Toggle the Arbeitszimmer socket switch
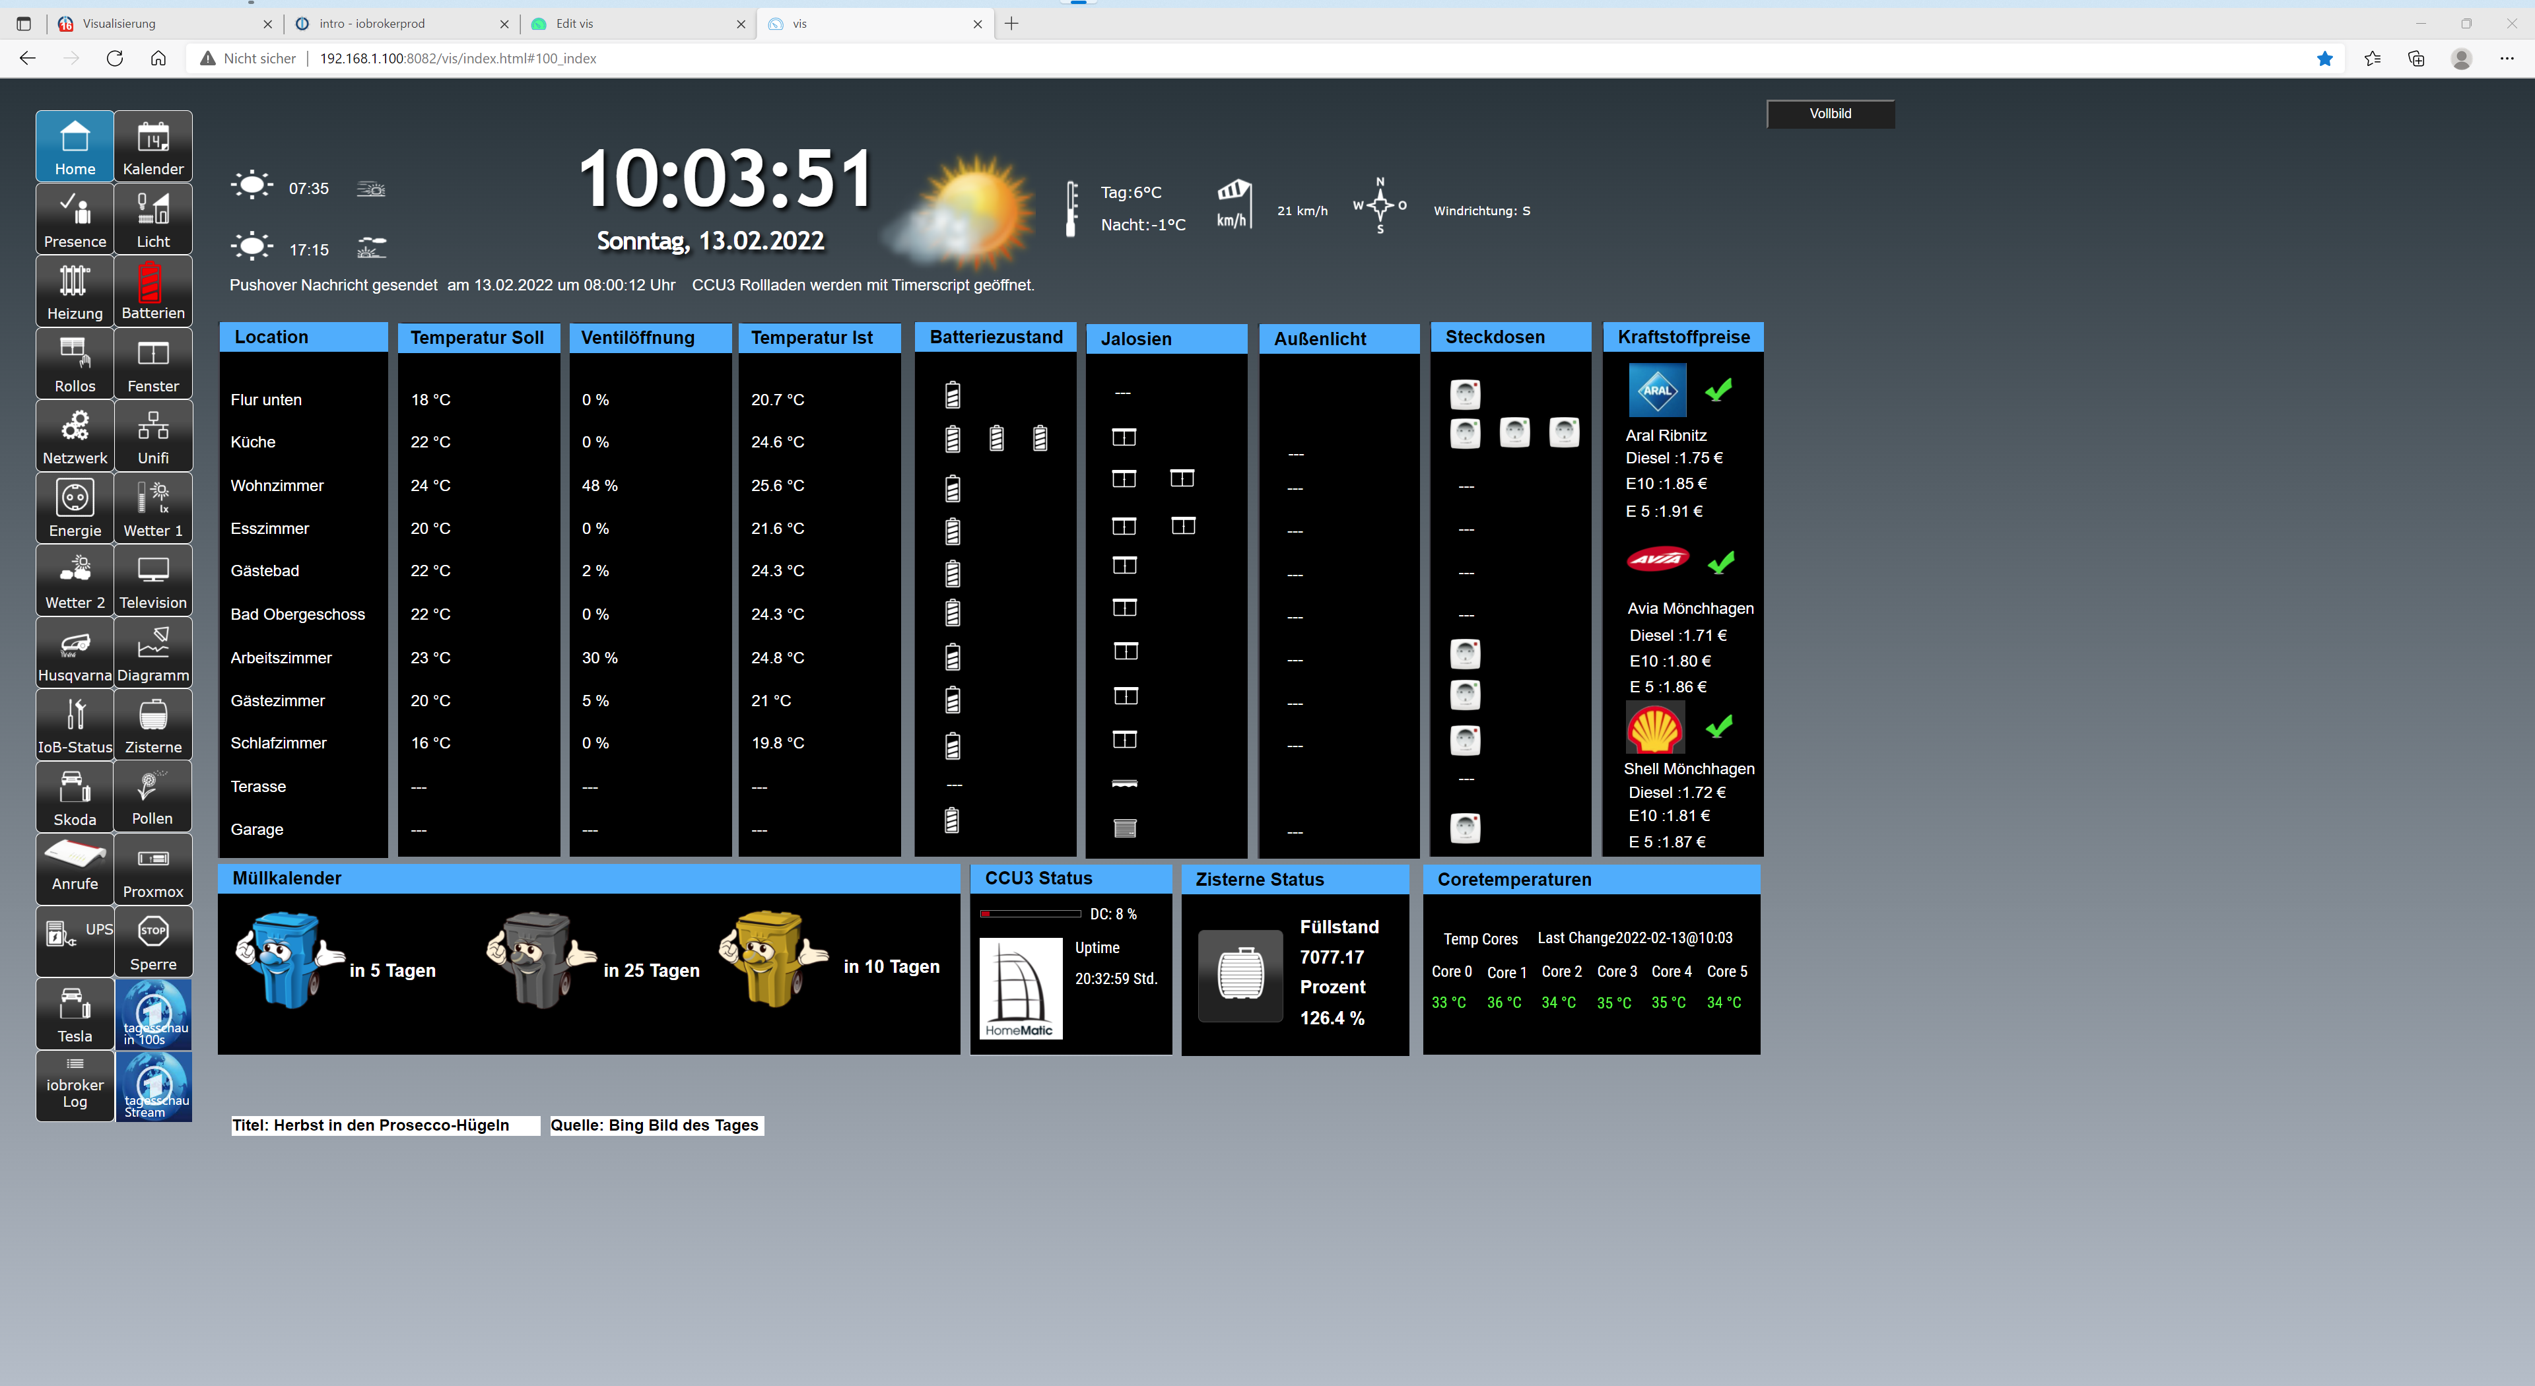The height and width of the screenshot is (1386, 2535). (1464, 654)
